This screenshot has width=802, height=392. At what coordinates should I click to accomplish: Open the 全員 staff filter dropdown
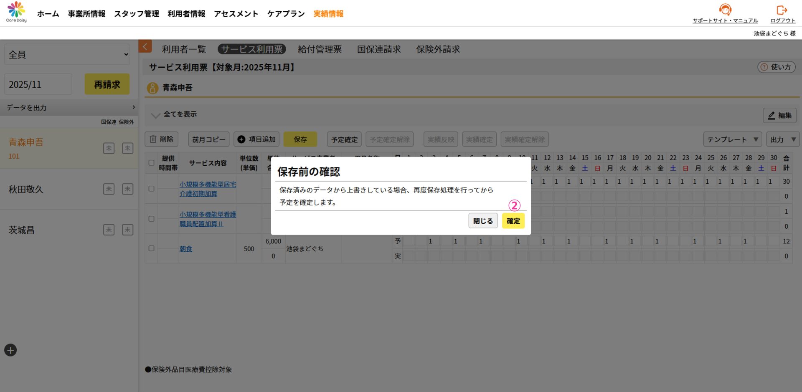coord(67,55)
